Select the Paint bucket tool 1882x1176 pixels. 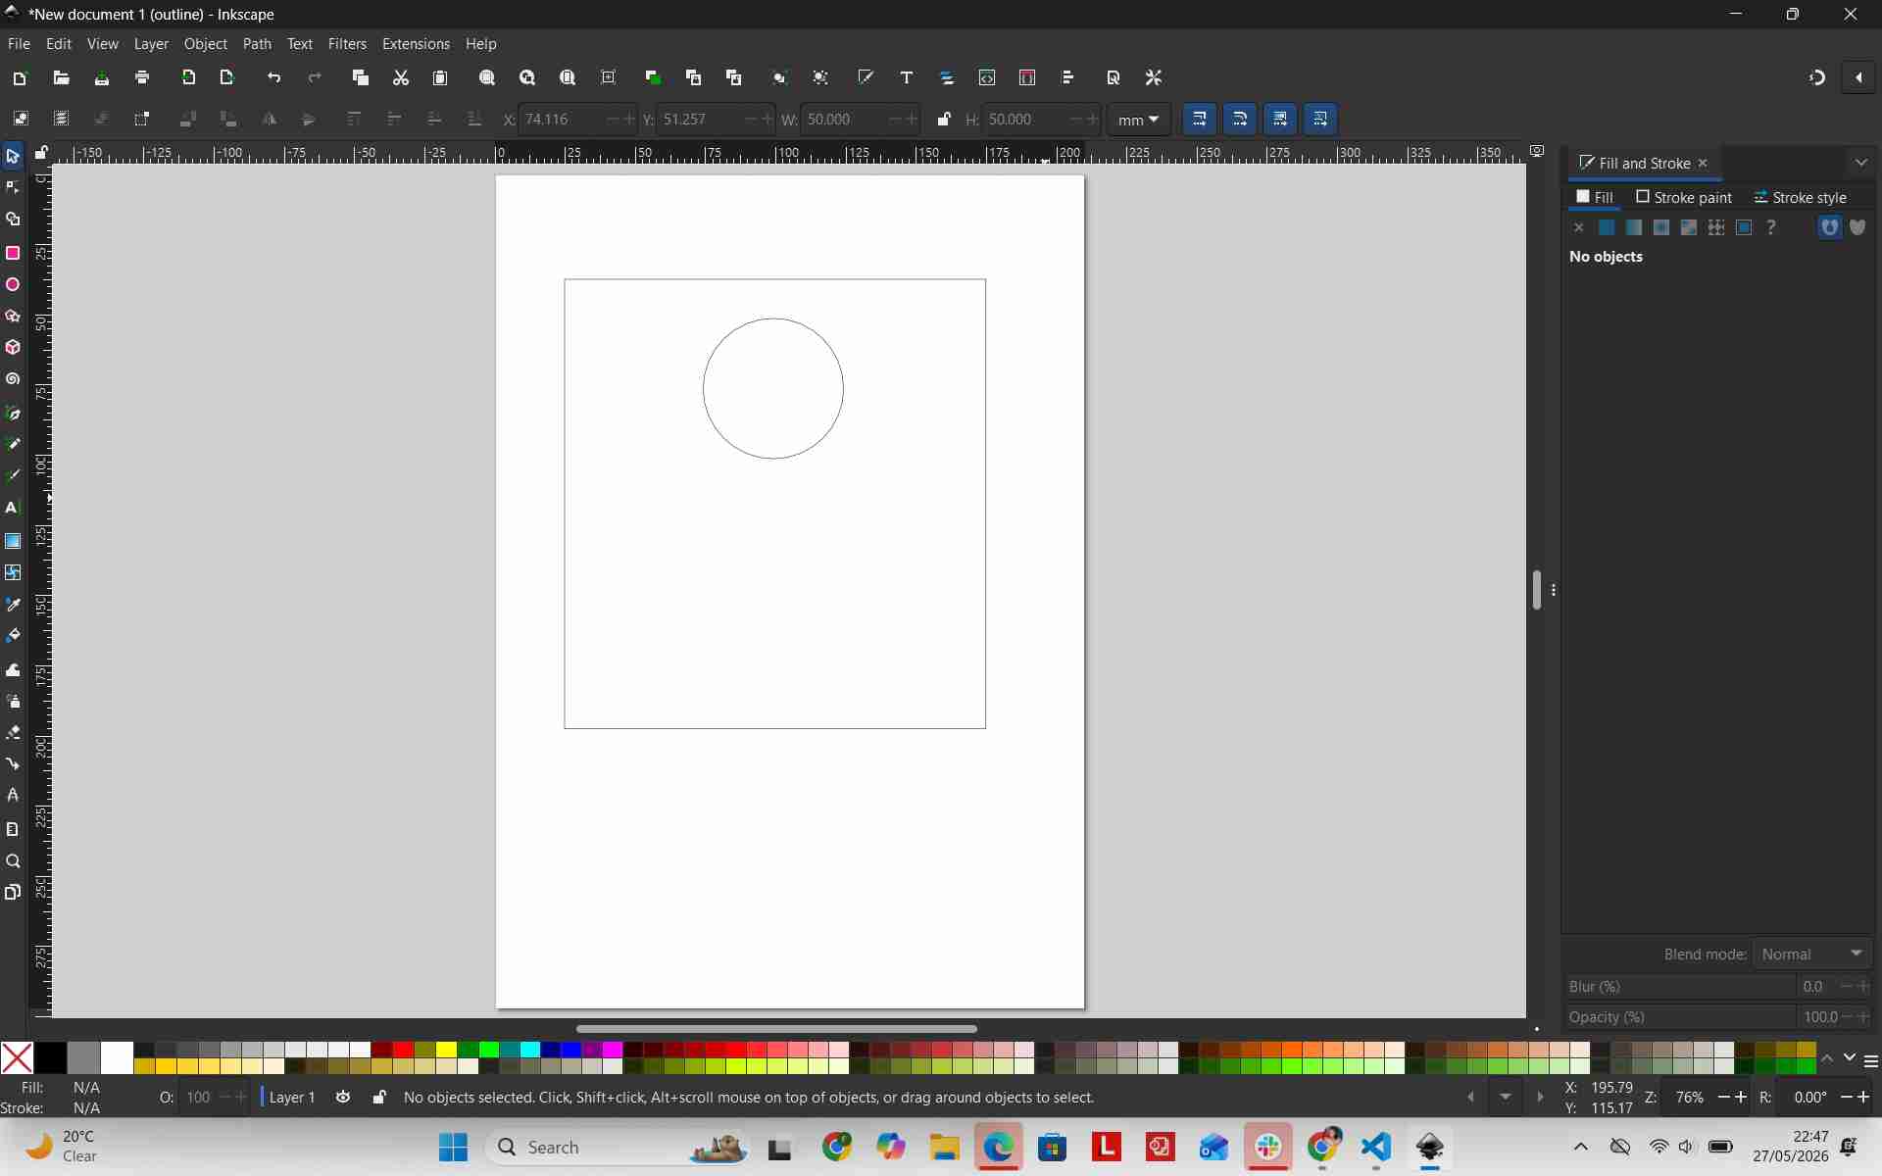pyautogui.click(x=13, y=636)
